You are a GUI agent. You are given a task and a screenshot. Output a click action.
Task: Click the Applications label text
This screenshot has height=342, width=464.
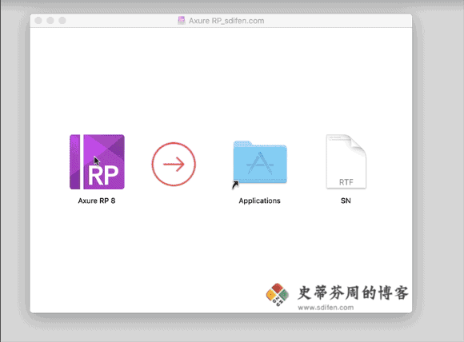[x=259, y=201]
